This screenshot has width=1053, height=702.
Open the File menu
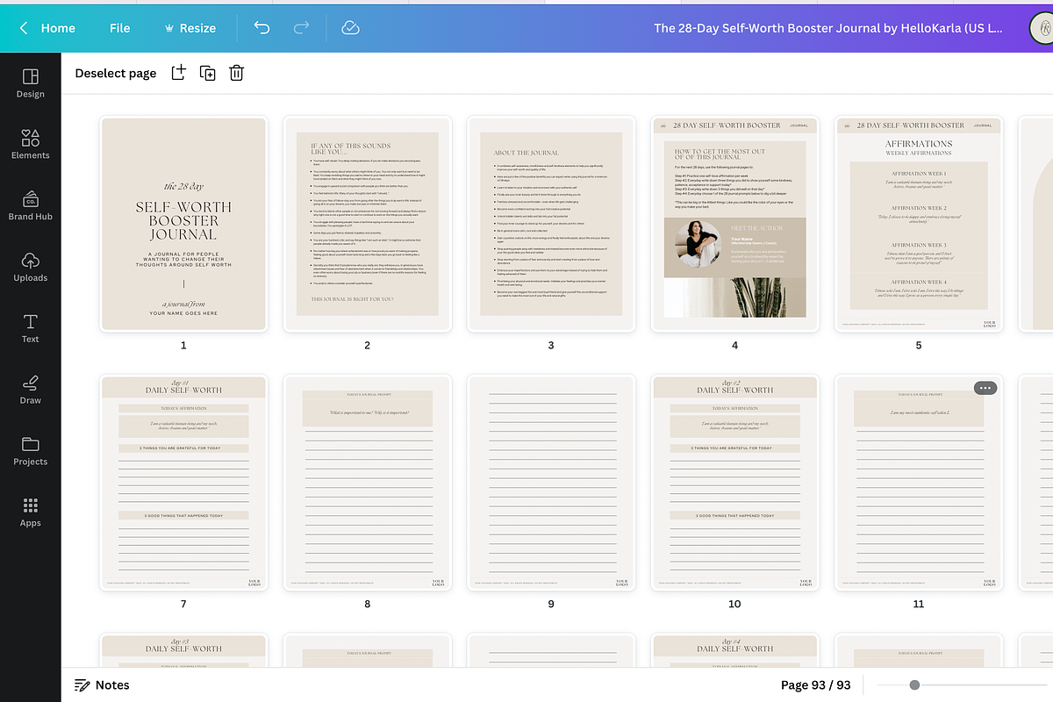[x=120, y=28]
